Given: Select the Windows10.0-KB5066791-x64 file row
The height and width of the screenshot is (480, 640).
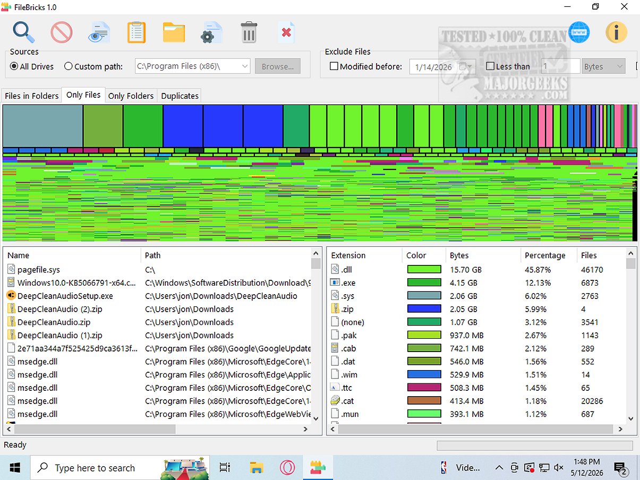Looking at the screenshot, I should coord(158,283).
